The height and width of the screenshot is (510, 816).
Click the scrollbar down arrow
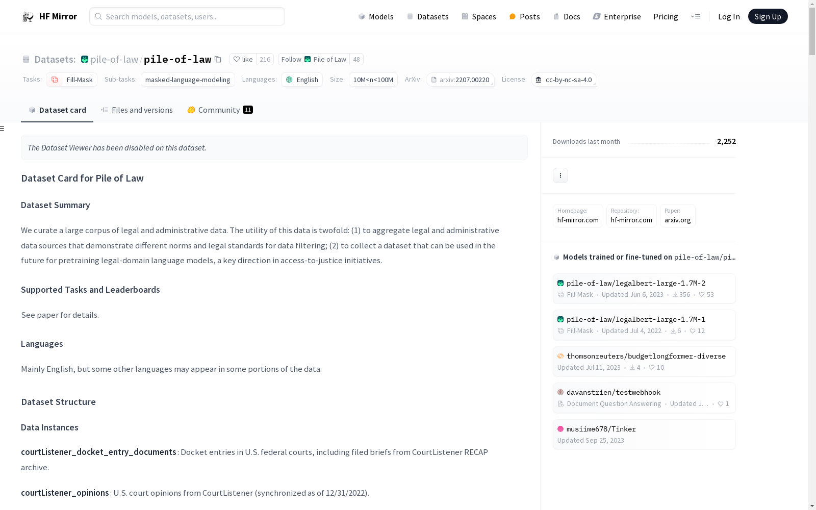click(812, 506)
